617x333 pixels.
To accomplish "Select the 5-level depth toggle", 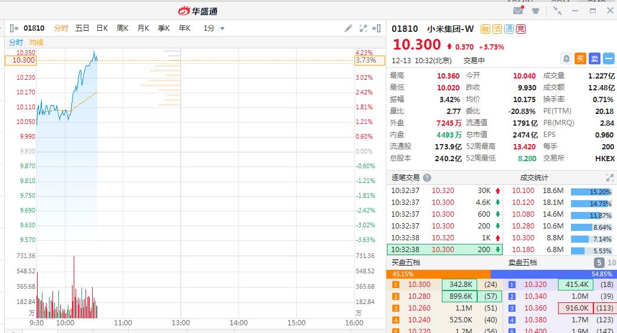I will pyautogui.click(x=599, y=263).
